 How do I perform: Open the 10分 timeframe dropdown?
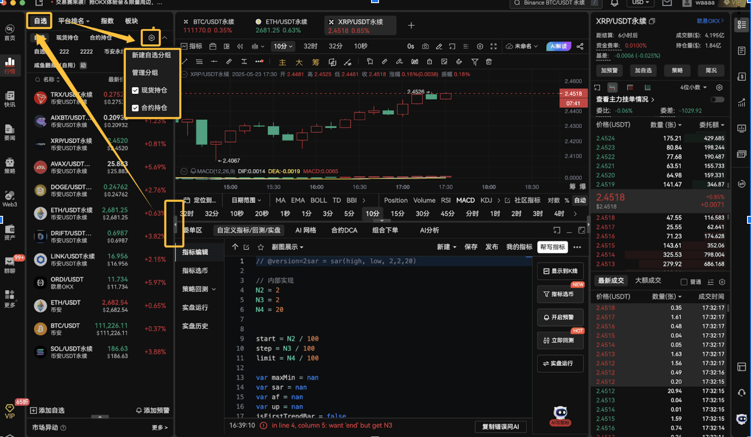(283, 46)
